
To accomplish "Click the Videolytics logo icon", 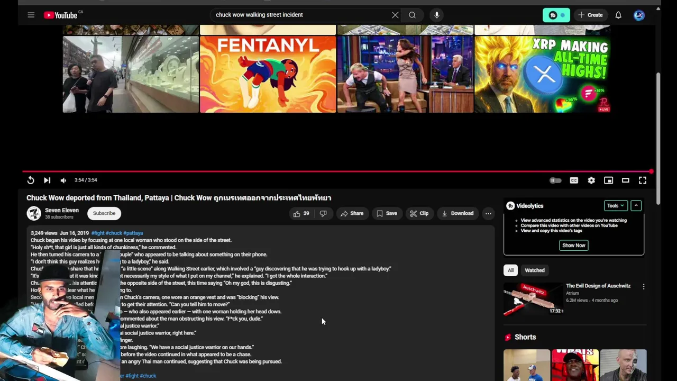I will (510, 206).
